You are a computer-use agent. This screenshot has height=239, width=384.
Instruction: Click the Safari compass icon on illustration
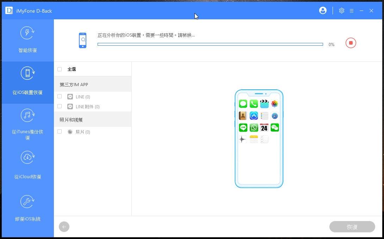tap(275, 116)
